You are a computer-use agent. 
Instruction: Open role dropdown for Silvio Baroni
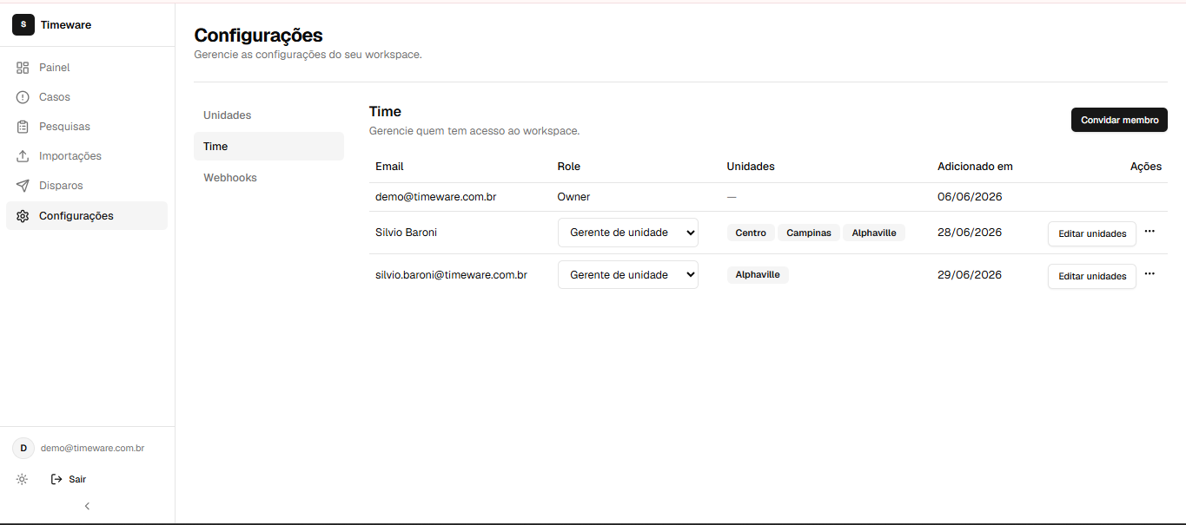pyautogui.click(x=628, y=233)
